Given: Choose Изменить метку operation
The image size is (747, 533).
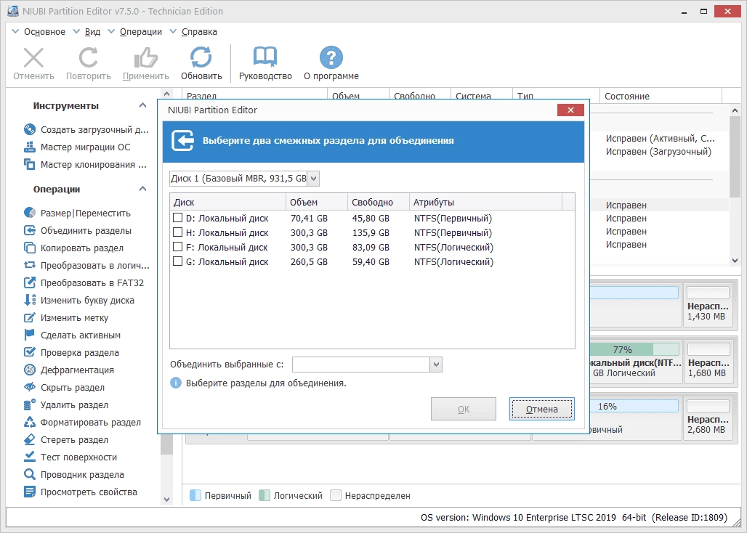Looking at the screenshot, I should (66, 318).
